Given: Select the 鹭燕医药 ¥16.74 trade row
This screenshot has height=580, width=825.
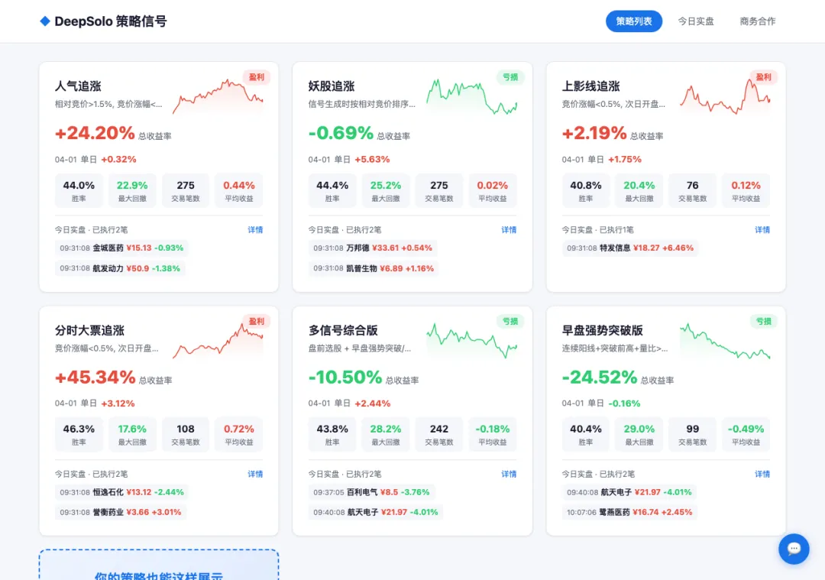Looking at the screenshot, I should coord(629,512).
